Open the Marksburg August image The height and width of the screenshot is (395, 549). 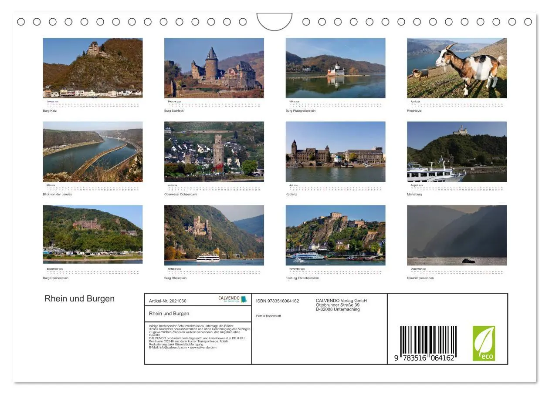pyautogui.click(x=457, y=151)
